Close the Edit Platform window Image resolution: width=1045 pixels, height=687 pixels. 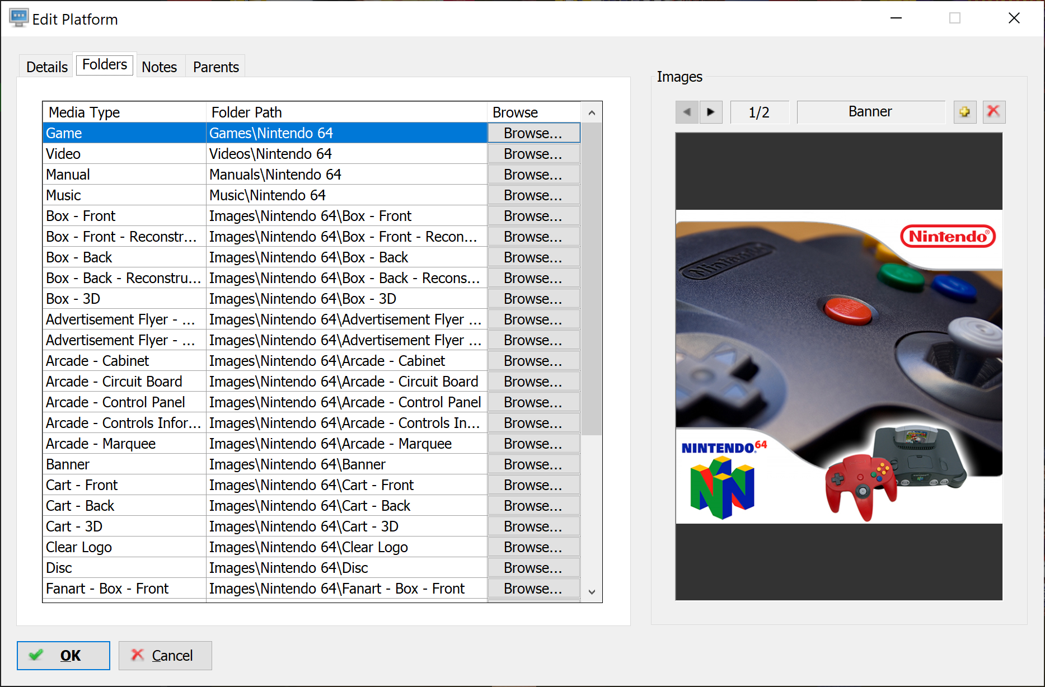[1014, 18]
